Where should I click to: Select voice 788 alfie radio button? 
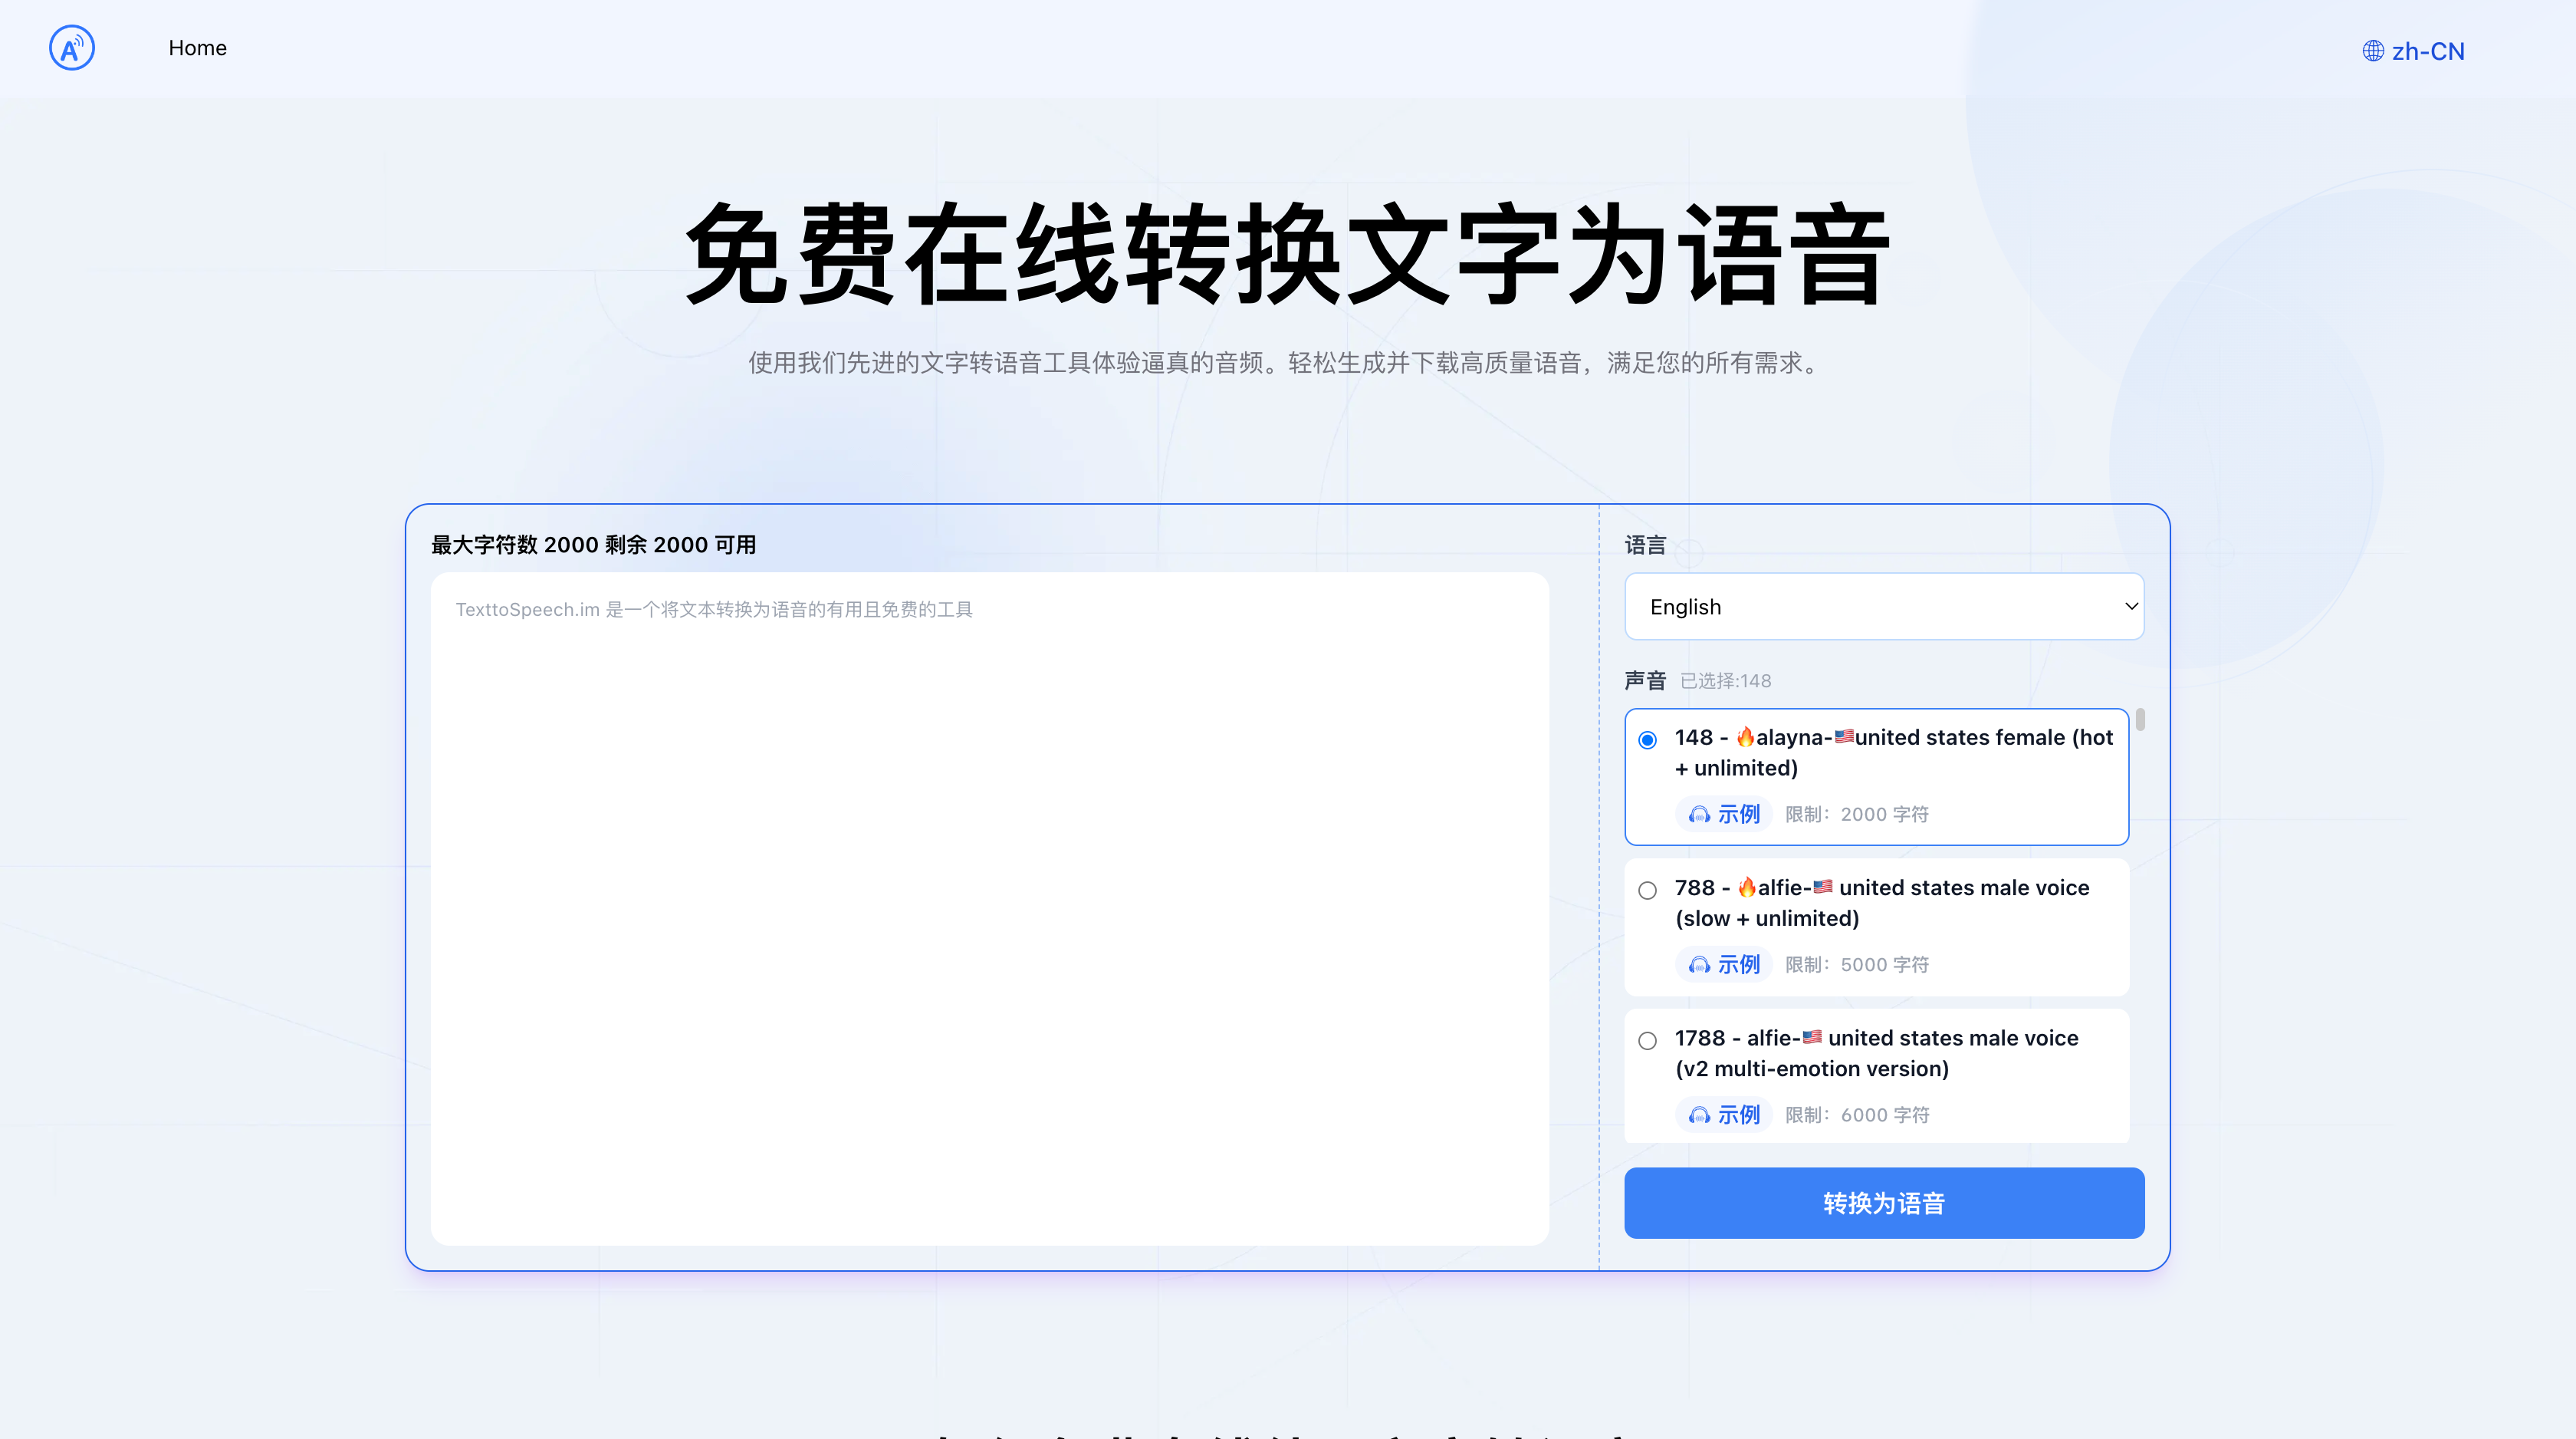[1647, 890]
